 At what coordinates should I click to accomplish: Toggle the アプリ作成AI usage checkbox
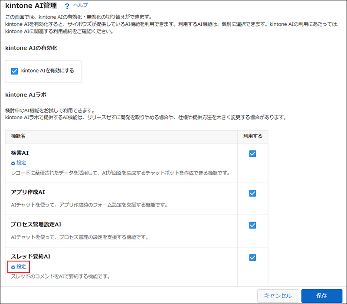(252, 193)
